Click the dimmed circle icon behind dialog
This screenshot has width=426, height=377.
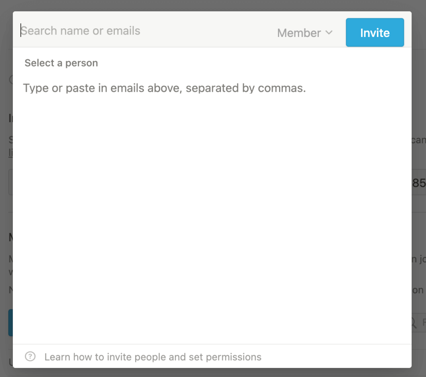[11, 80]
